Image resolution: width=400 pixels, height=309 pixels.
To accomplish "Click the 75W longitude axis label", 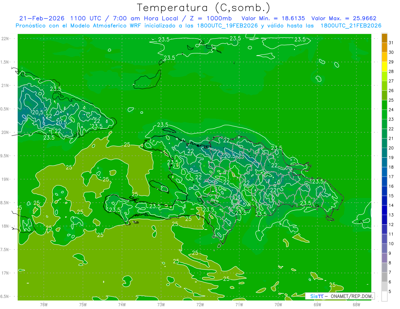I will point(83,304).
